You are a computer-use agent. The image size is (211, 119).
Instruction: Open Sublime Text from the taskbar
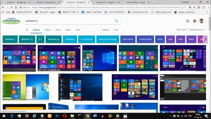coord(110,116)
